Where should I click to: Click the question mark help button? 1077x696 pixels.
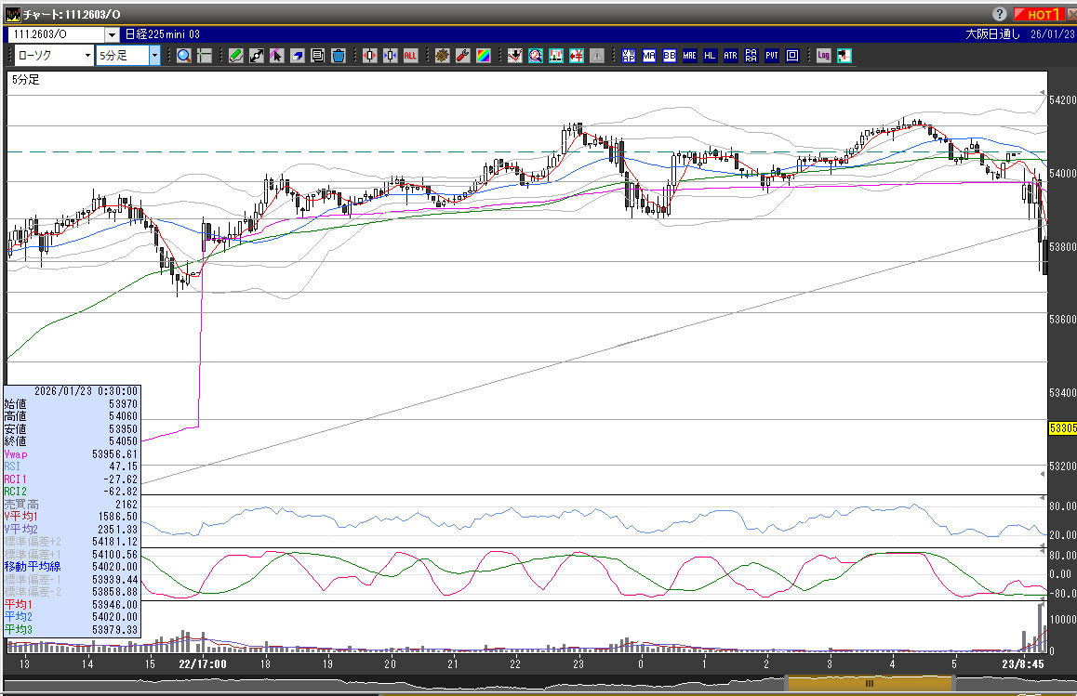999,14
